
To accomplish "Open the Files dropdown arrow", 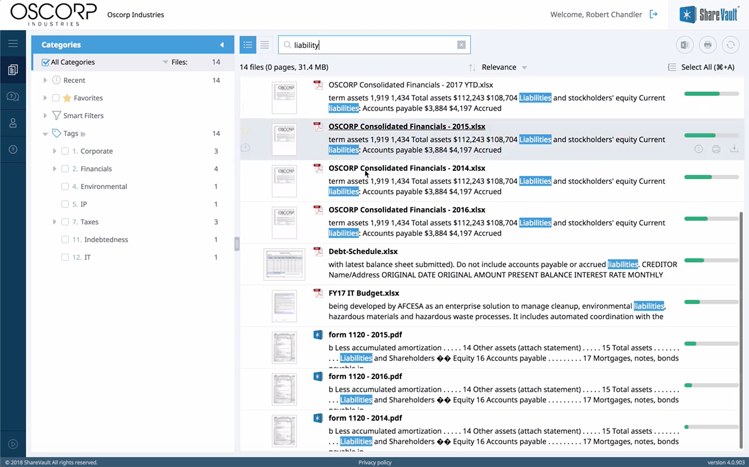I will click(x=166, y=62).
